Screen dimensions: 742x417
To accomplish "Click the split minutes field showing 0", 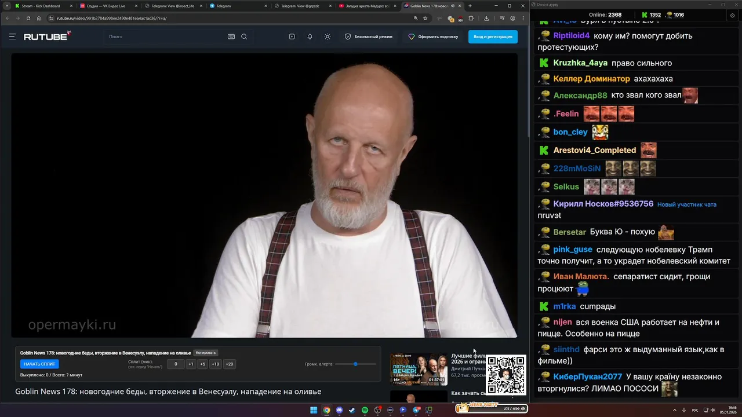I will point(176,364).
